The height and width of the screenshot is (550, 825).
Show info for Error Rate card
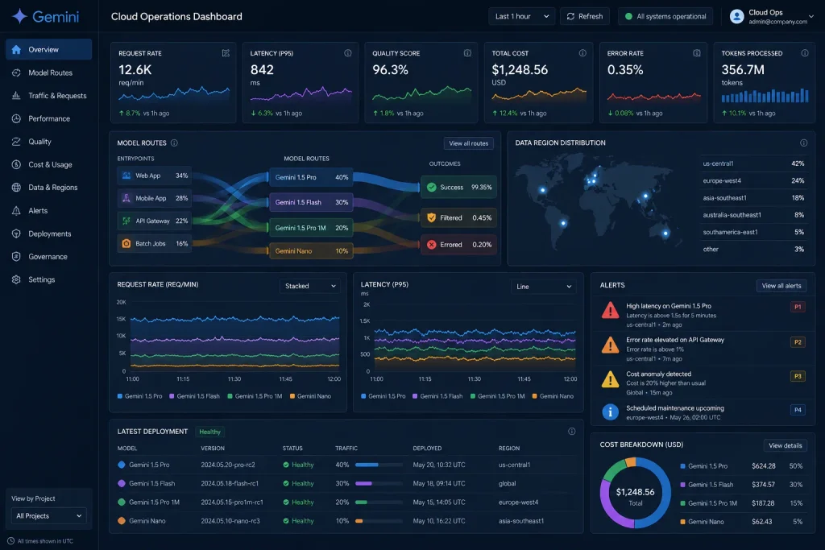click(x=697, y=53)
